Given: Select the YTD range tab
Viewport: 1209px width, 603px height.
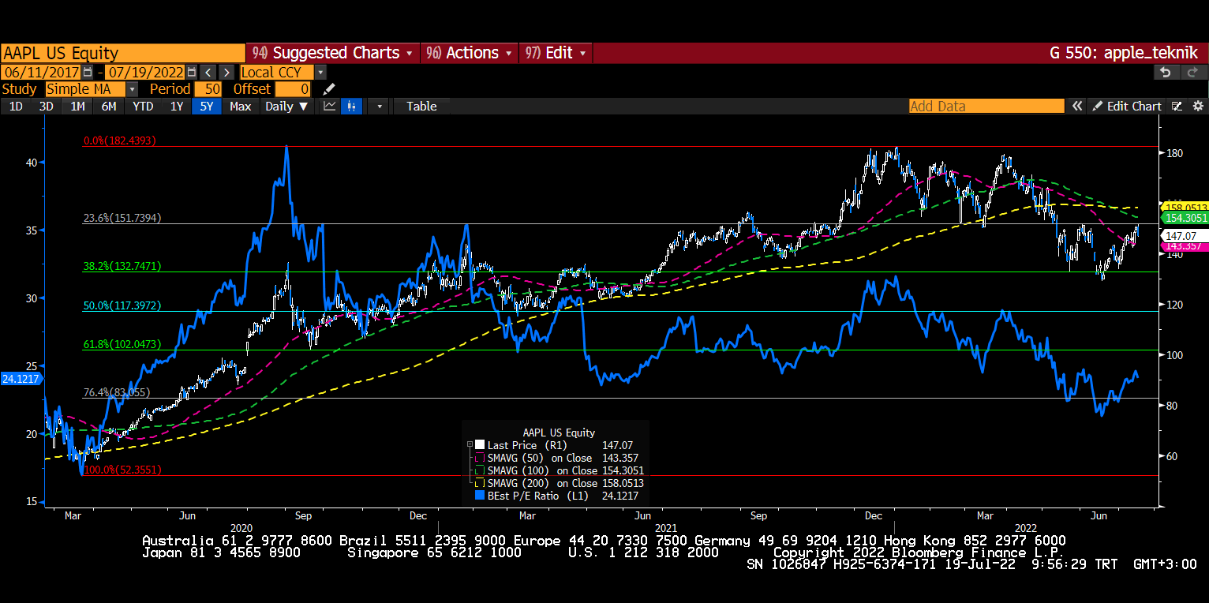Looking at the screenshot, I should (143, 107).
